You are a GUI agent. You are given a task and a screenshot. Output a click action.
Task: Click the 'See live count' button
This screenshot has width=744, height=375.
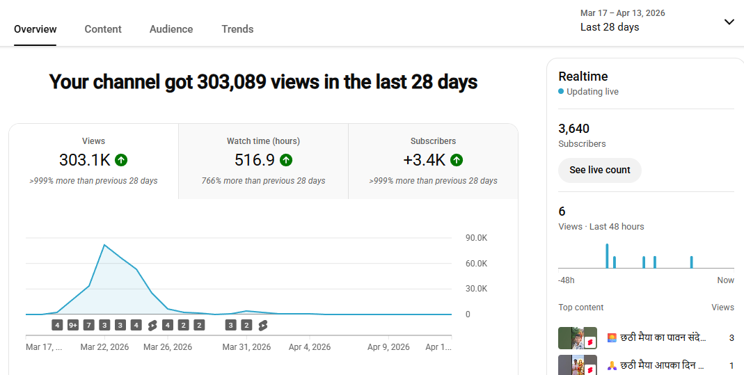click(599, 170)
